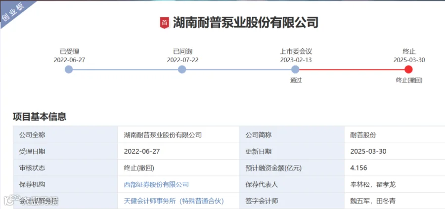Click the 保荐机构 label cell
Image resolution: width=445 pixels, height=209 pixels.
point(65,184)
